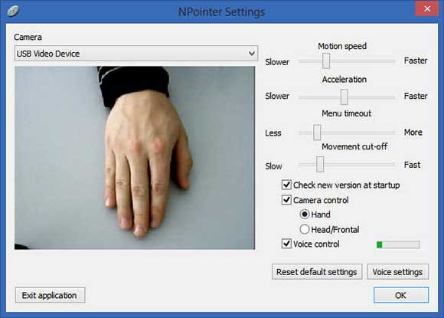
Task: Select the Hand radio button
Action: coord(305,215)
